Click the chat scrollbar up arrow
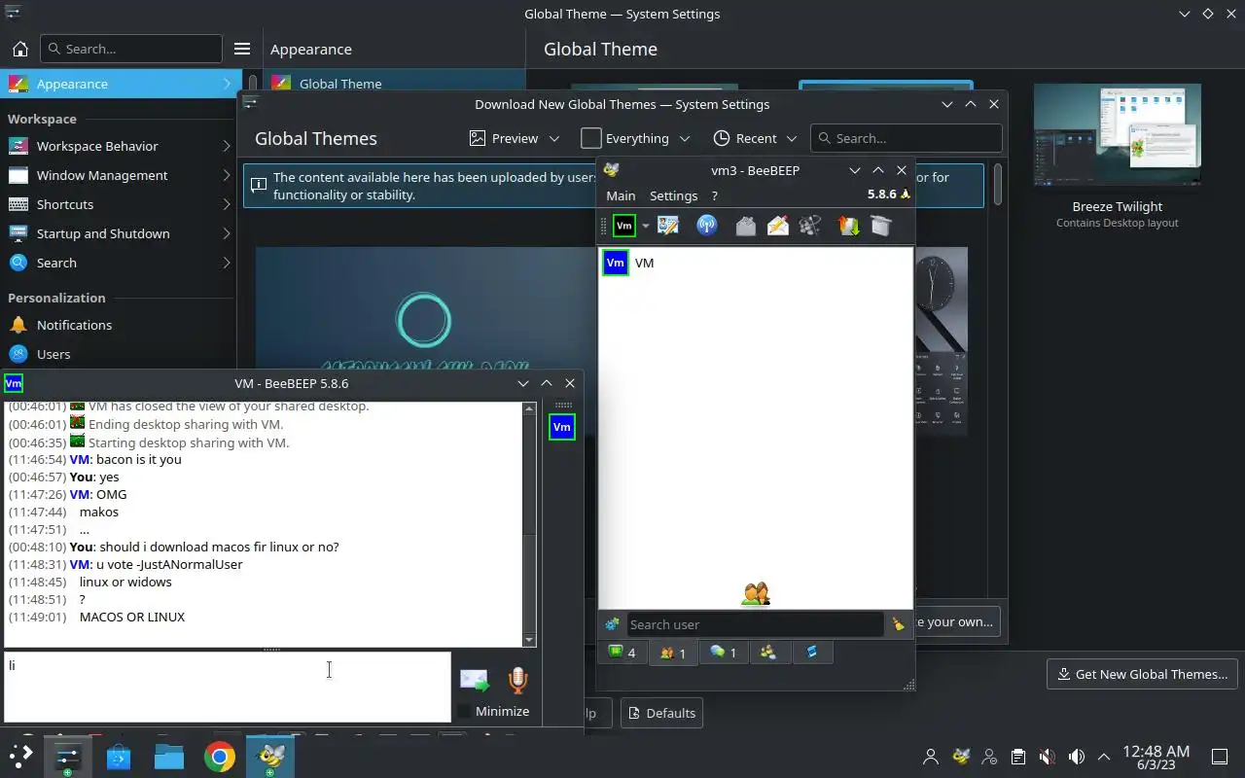 coord(529,408)
